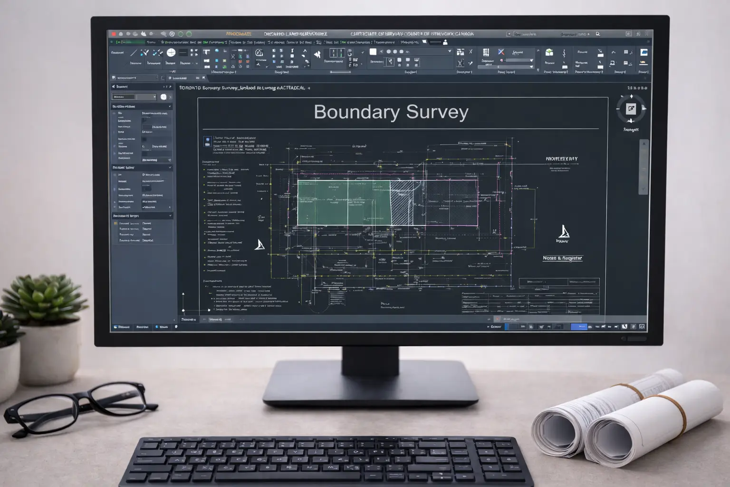This screenshot has width=730, height=487.
Task: Select the Line drawing tool
Action: 134,52
